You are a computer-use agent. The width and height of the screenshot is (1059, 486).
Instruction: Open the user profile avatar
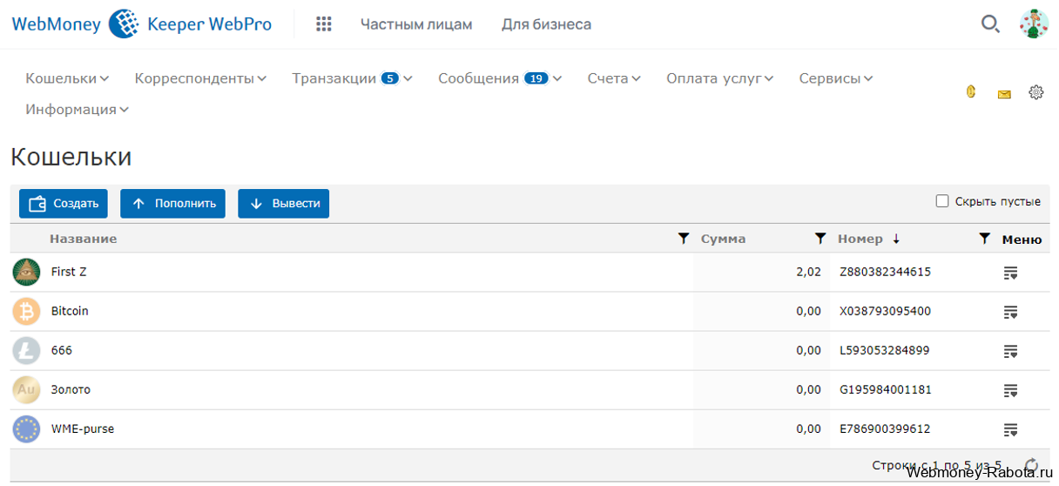point(1034,24)
